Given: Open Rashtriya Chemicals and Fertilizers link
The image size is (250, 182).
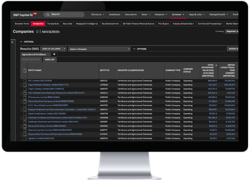Looking at the screenshot, I should click(x=53, y=122).
